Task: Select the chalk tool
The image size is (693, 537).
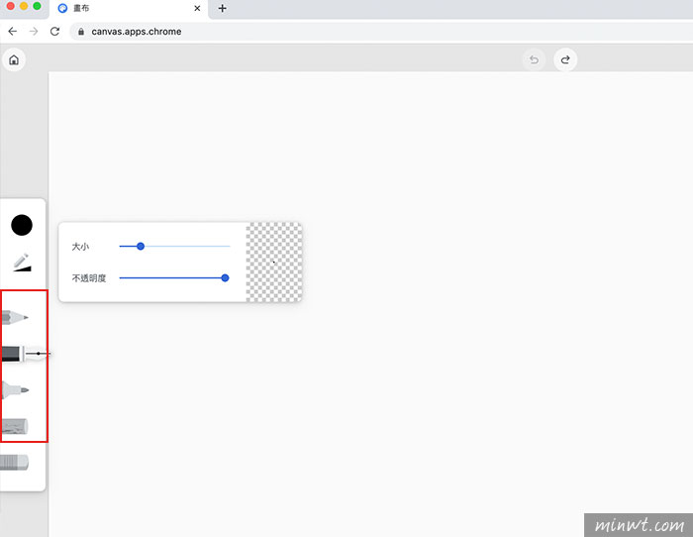Action: pyautogui.click(x=14, y=426)
